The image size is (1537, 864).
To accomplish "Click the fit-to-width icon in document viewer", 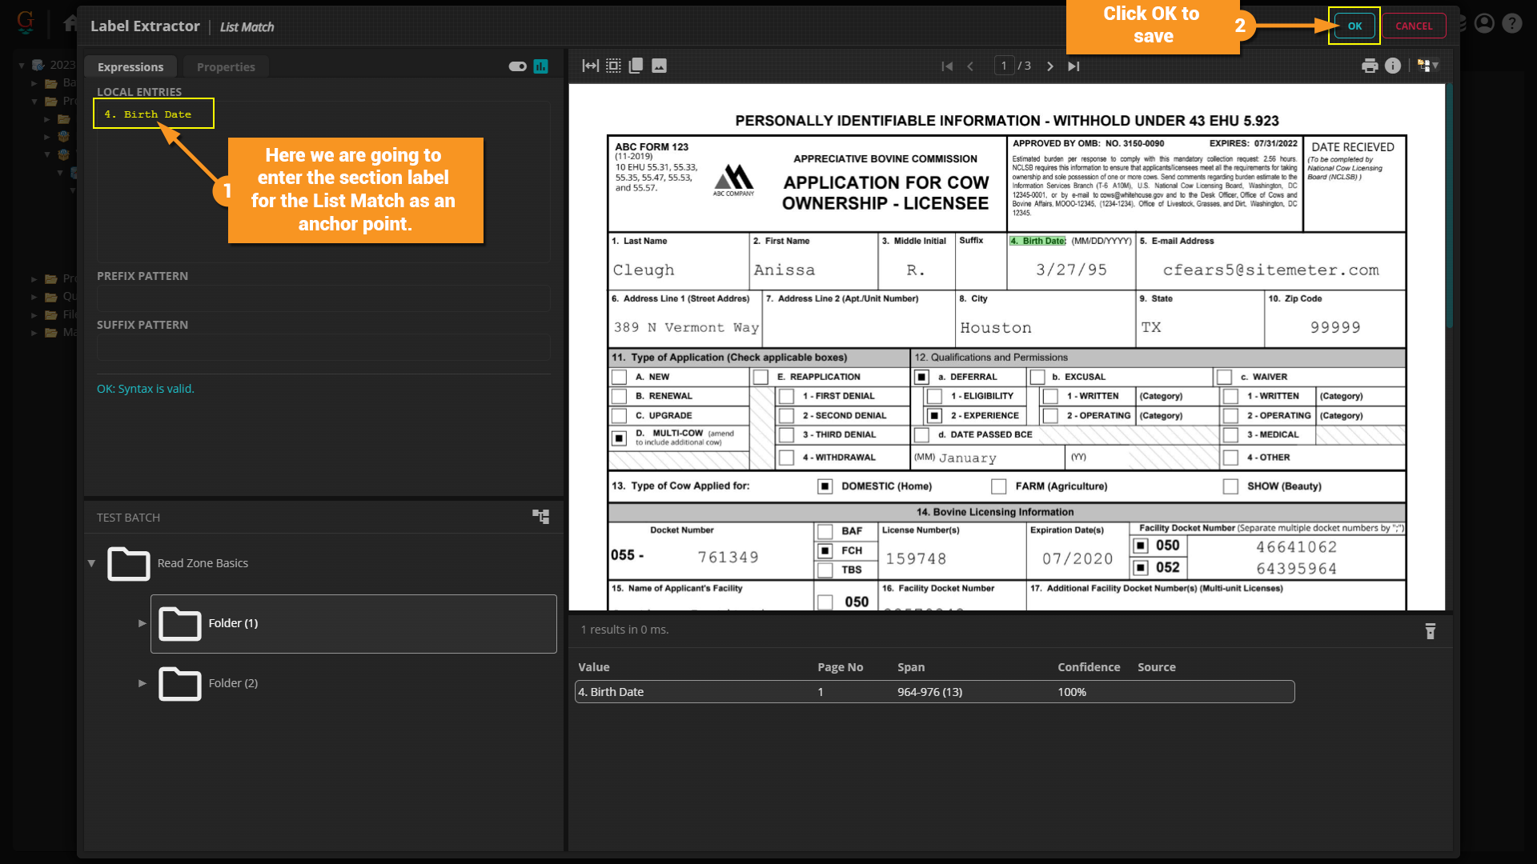I will click(590, 66).
